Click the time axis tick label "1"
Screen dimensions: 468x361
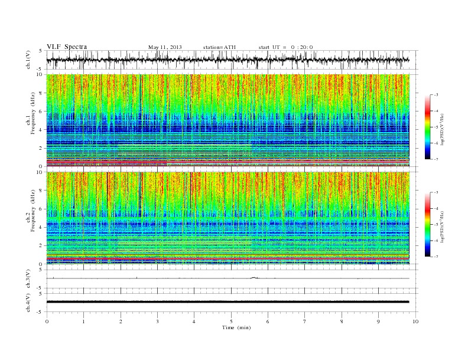click(x=84, y=321)
